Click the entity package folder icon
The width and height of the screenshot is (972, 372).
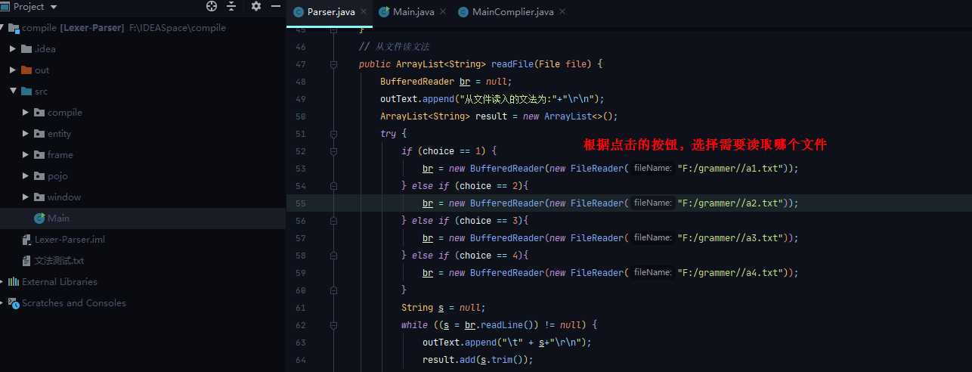pyautogui.click(x=39, y=134)
